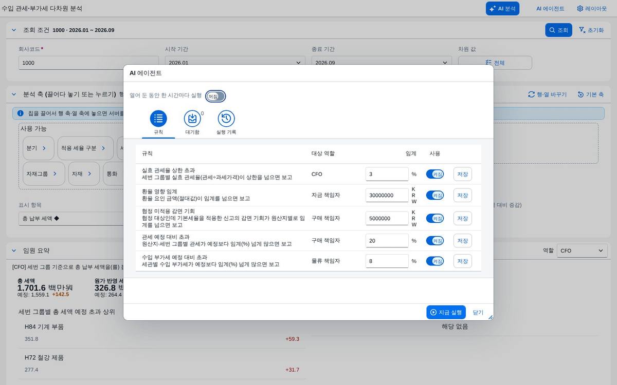Click the 해당 없음 text

(455, 326)
